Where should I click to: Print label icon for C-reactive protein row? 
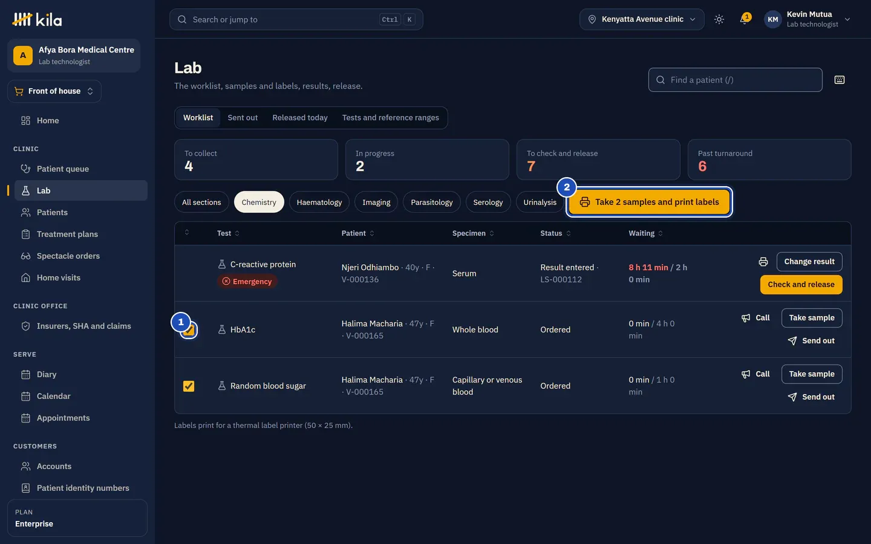coord(763,262)
